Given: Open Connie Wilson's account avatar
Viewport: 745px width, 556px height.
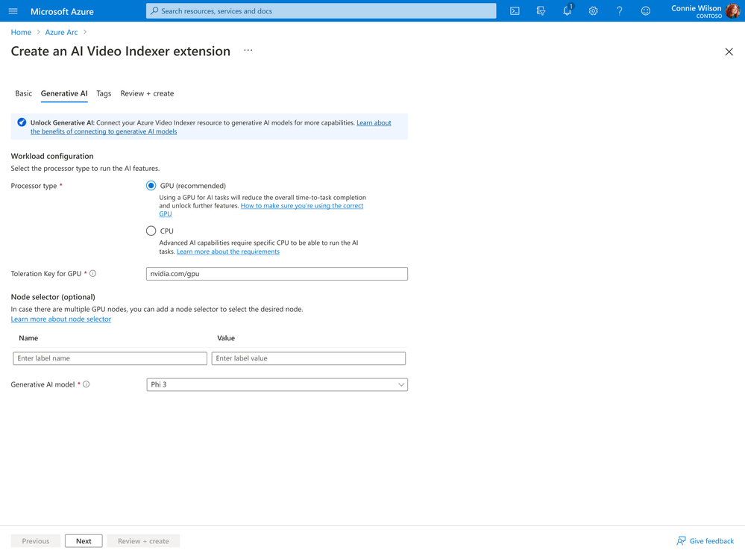Looking at the screenshot, I should coord(732,11).
